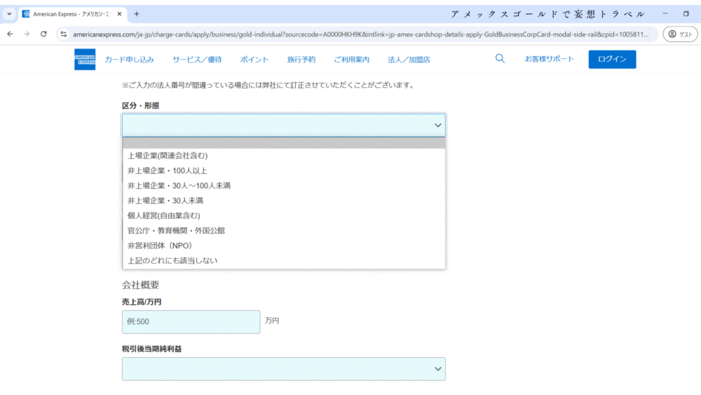
Task: Click the 万円 unit text
Action: click(272, 321)
